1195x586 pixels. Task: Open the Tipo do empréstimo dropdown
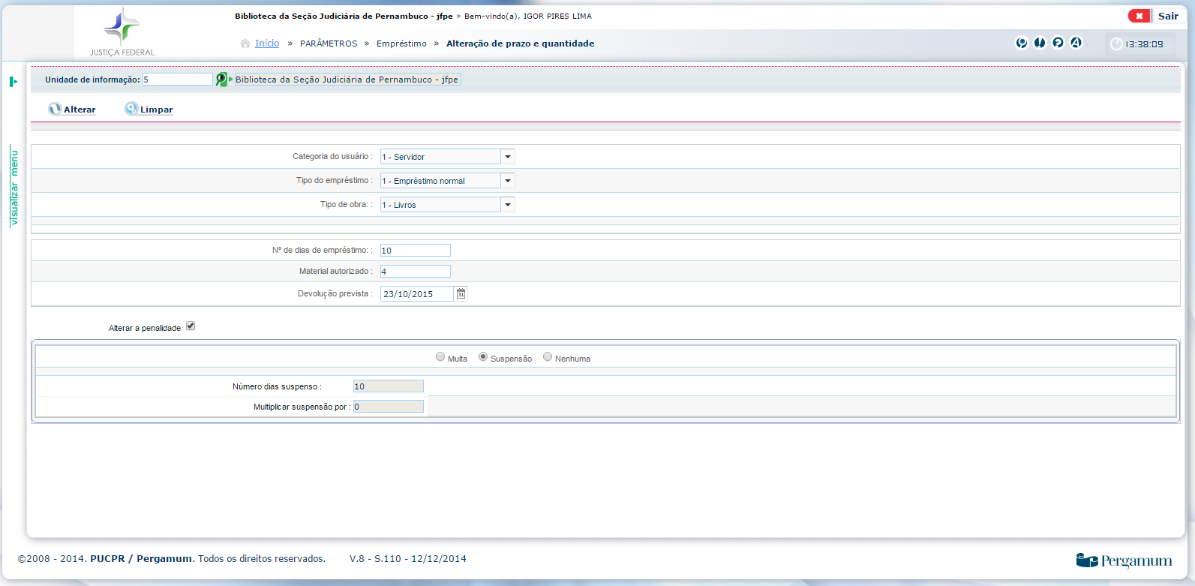pyautogui.click(x=508, y=181)
